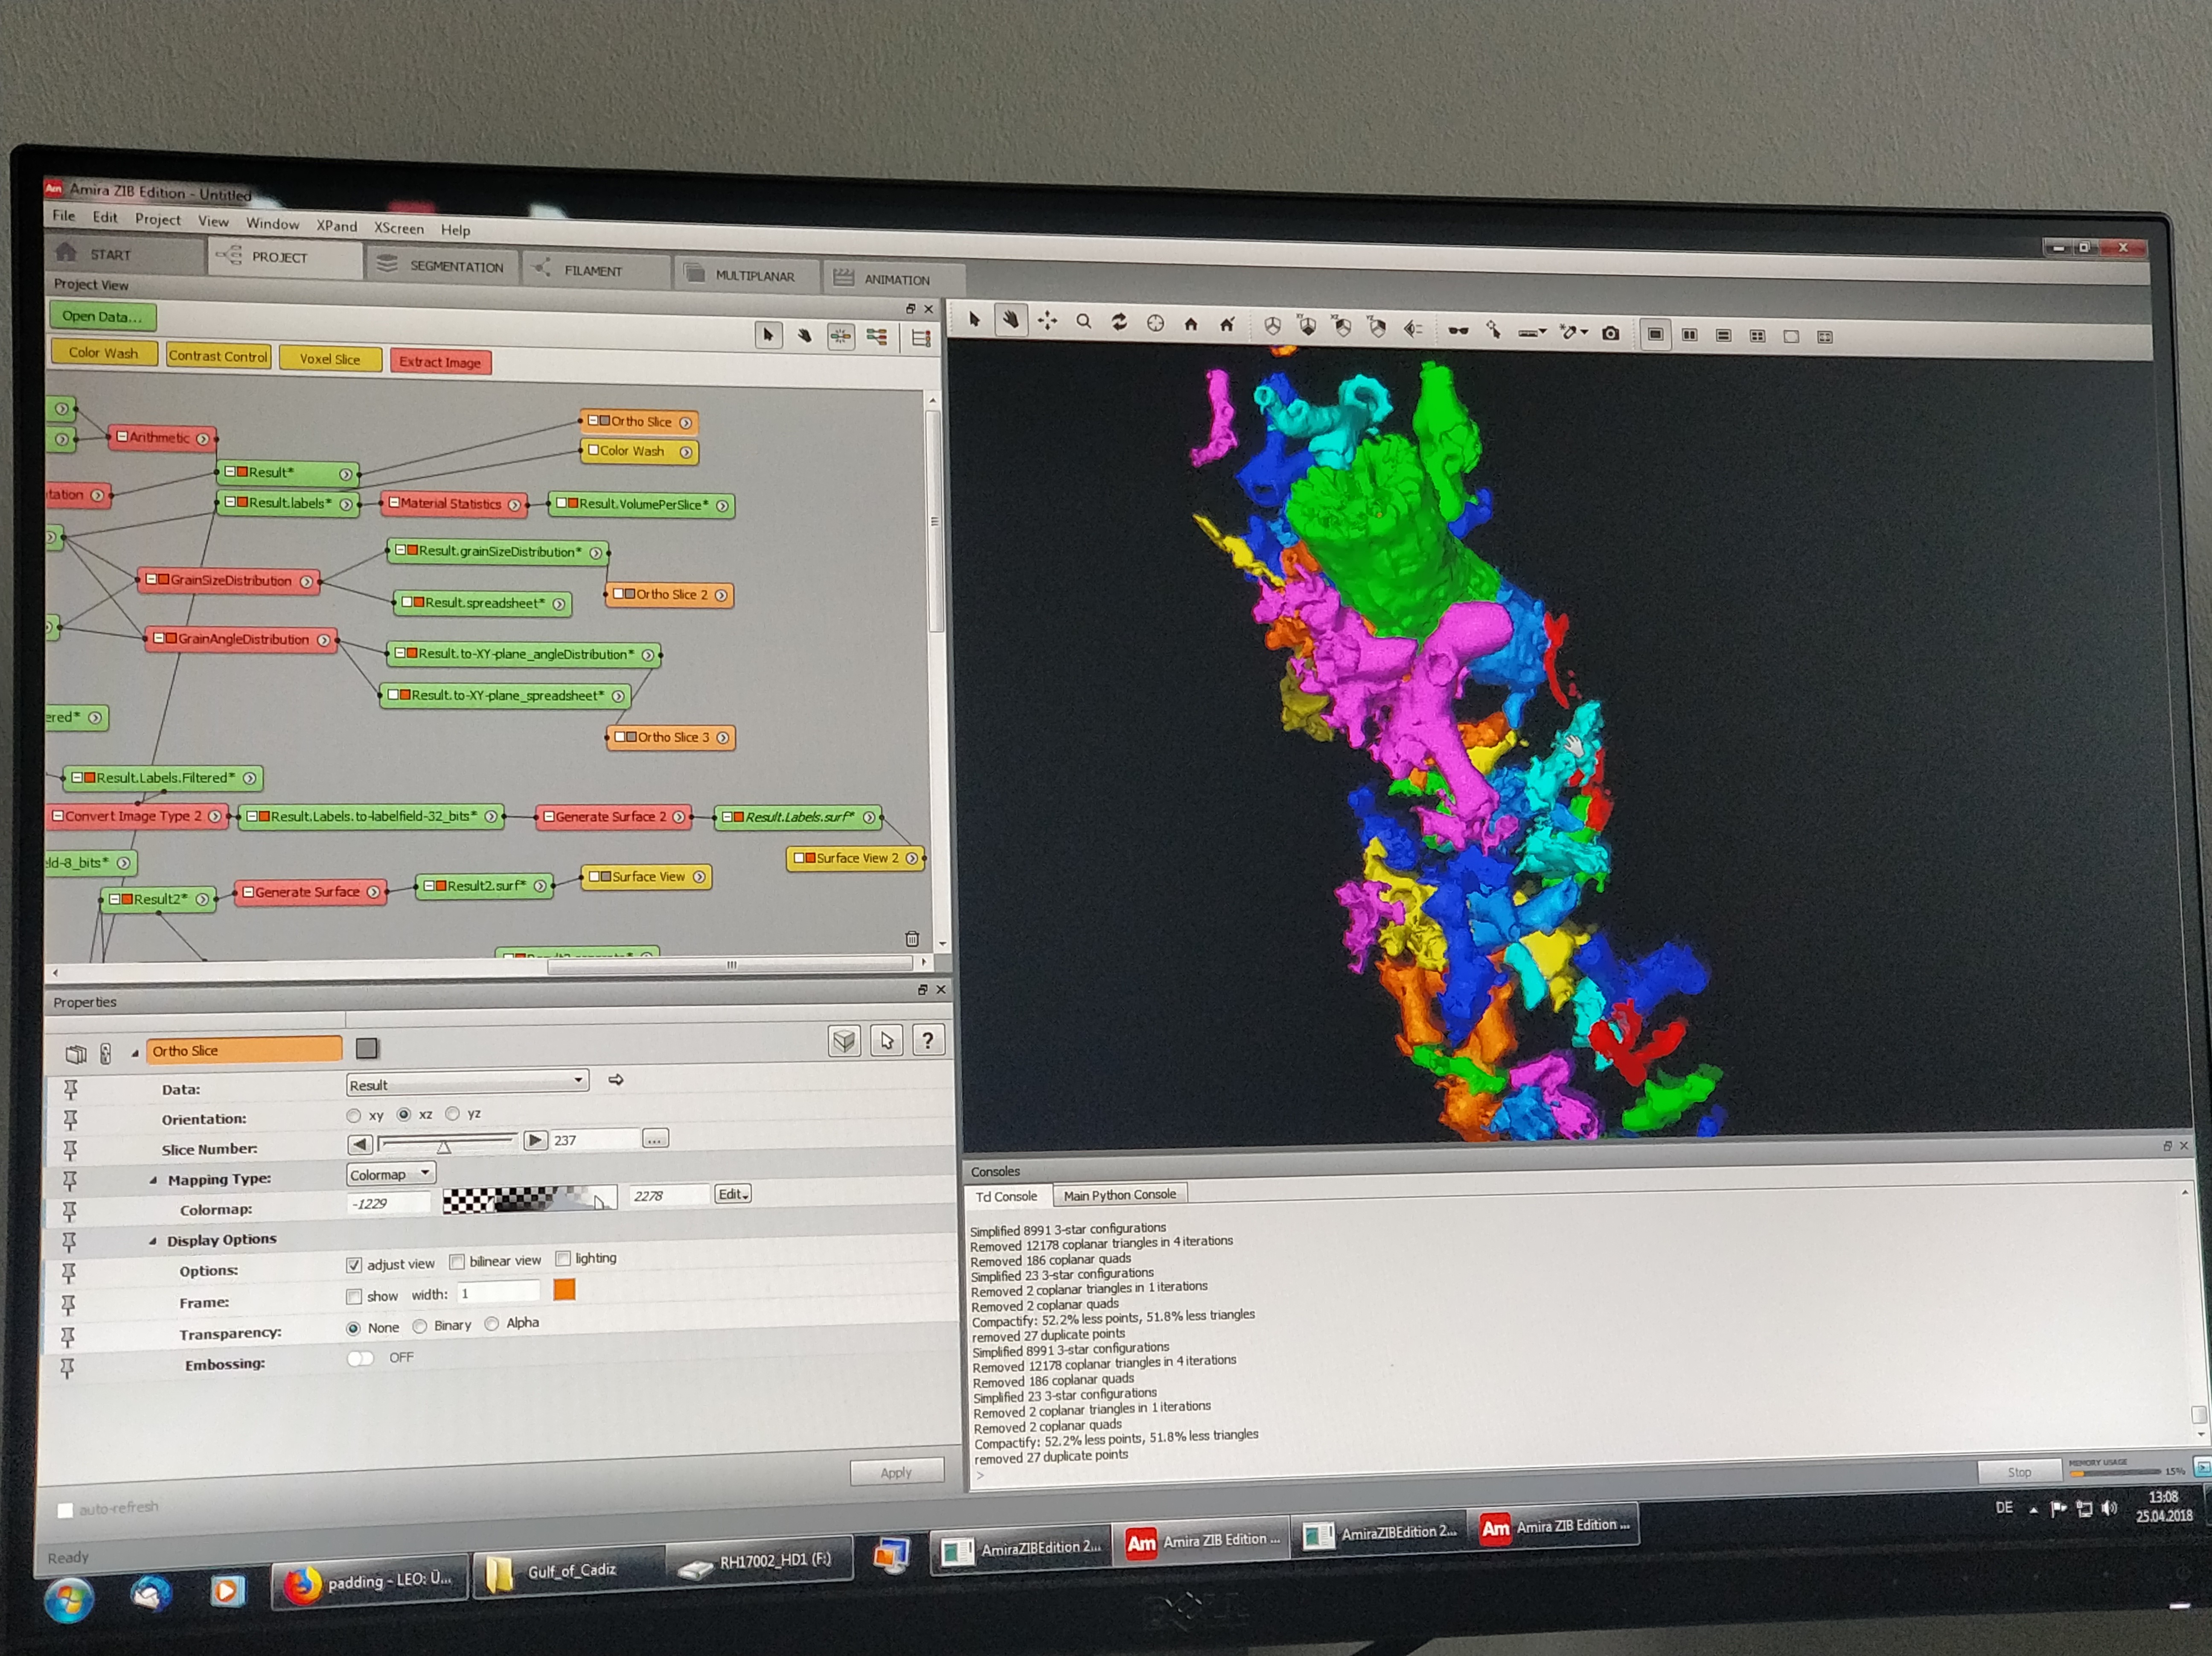Switch to four viewers layout

pyautogui.click(x=1757, y=336)
